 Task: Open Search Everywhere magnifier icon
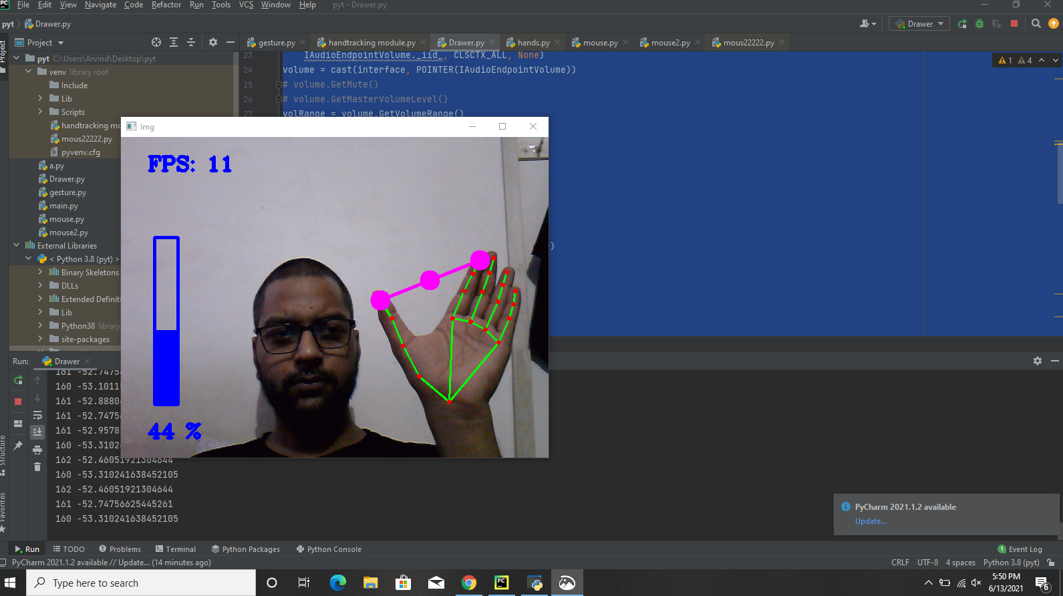[x=1036, y=24]
